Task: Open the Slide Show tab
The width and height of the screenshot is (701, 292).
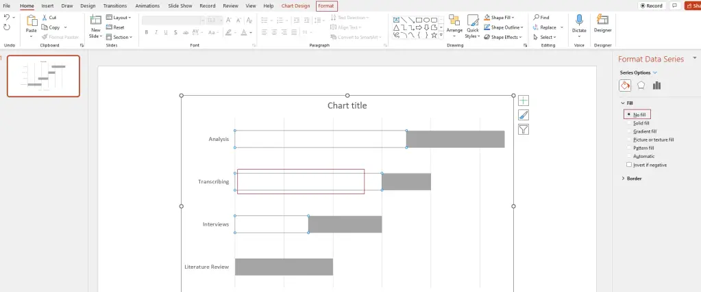Action: 180,5
